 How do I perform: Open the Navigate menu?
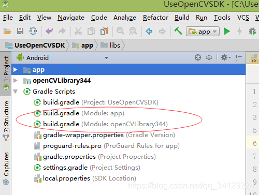click(71, 18)
